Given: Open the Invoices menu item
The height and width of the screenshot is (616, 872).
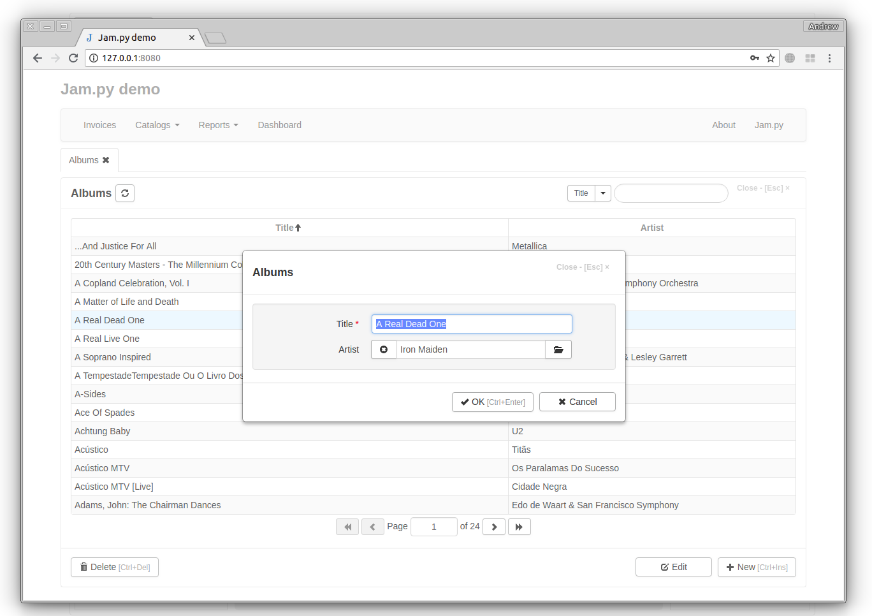Looking at the screenshot, I should coord(99,125).
